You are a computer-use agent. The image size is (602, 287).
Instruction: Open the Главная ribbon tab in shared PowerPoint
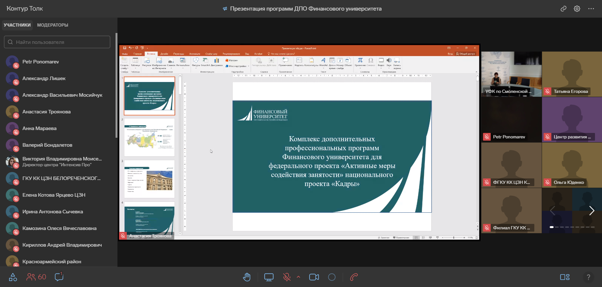[138, 54]
